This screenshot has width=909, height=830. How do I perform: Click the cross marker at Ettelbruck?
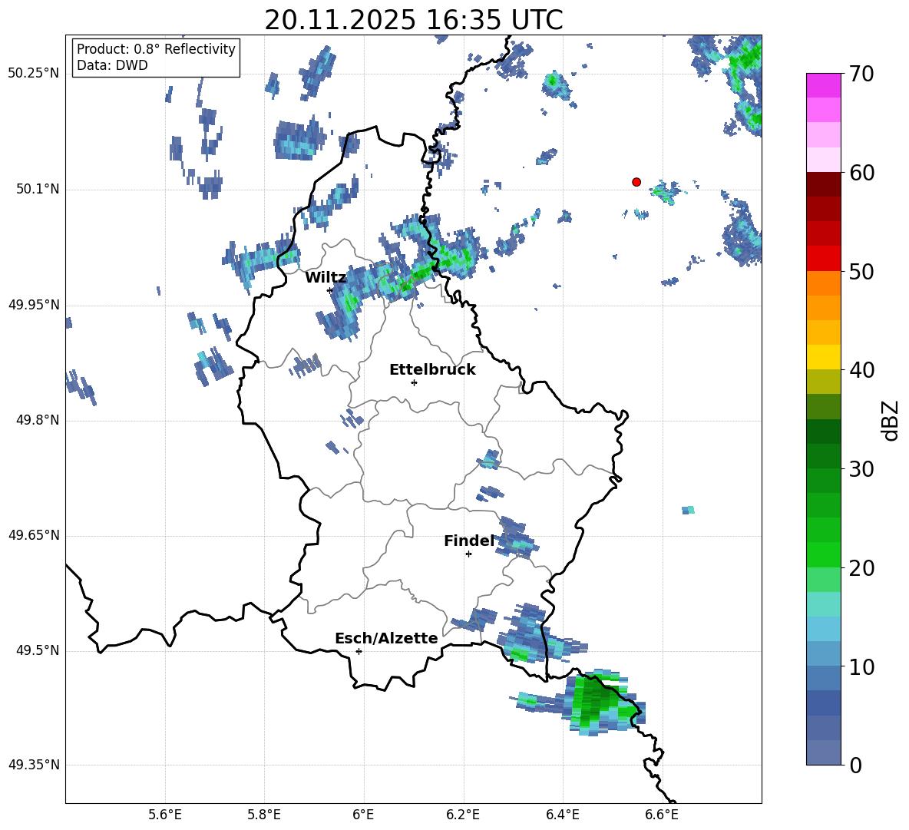pyautogui.click(x=414, y=382)
